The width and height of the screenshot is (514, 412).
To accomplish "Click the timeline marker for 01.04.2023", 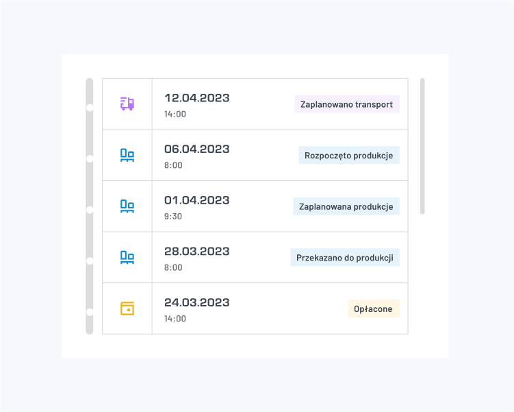I will pos(90,210).
